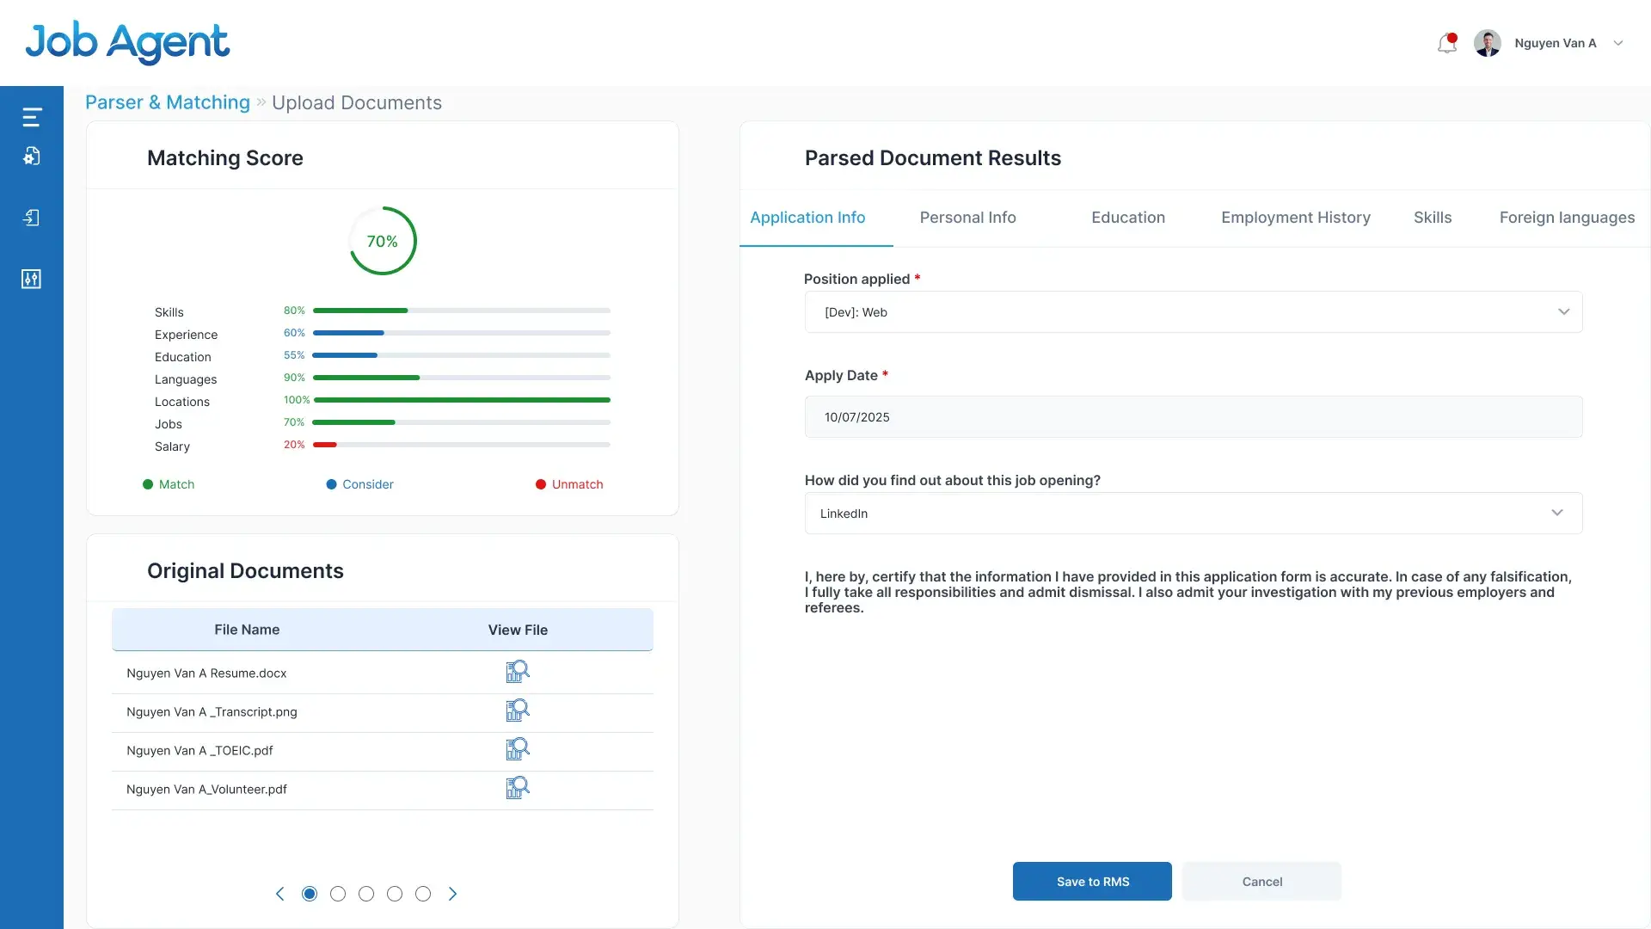The image size is (1651, 929).
Task: Open the settings sliders sidebar icon
Action: [x=32, y=279]
